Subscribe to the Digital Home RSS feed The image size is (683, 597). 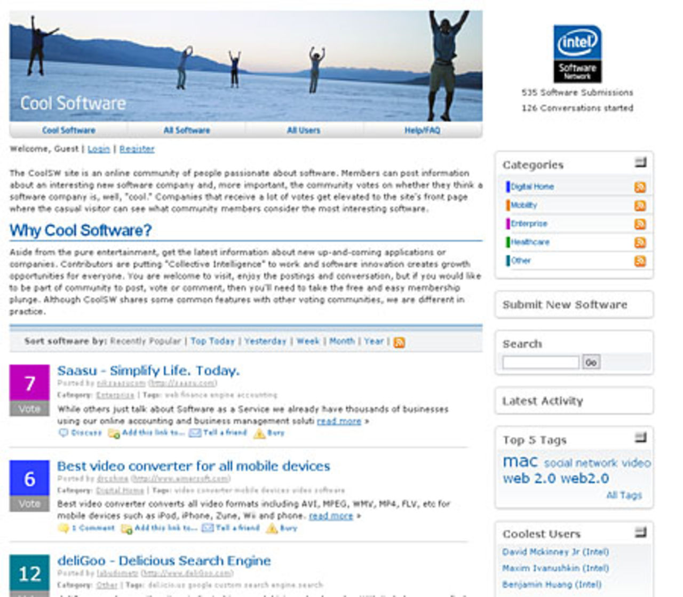[639, 186]
